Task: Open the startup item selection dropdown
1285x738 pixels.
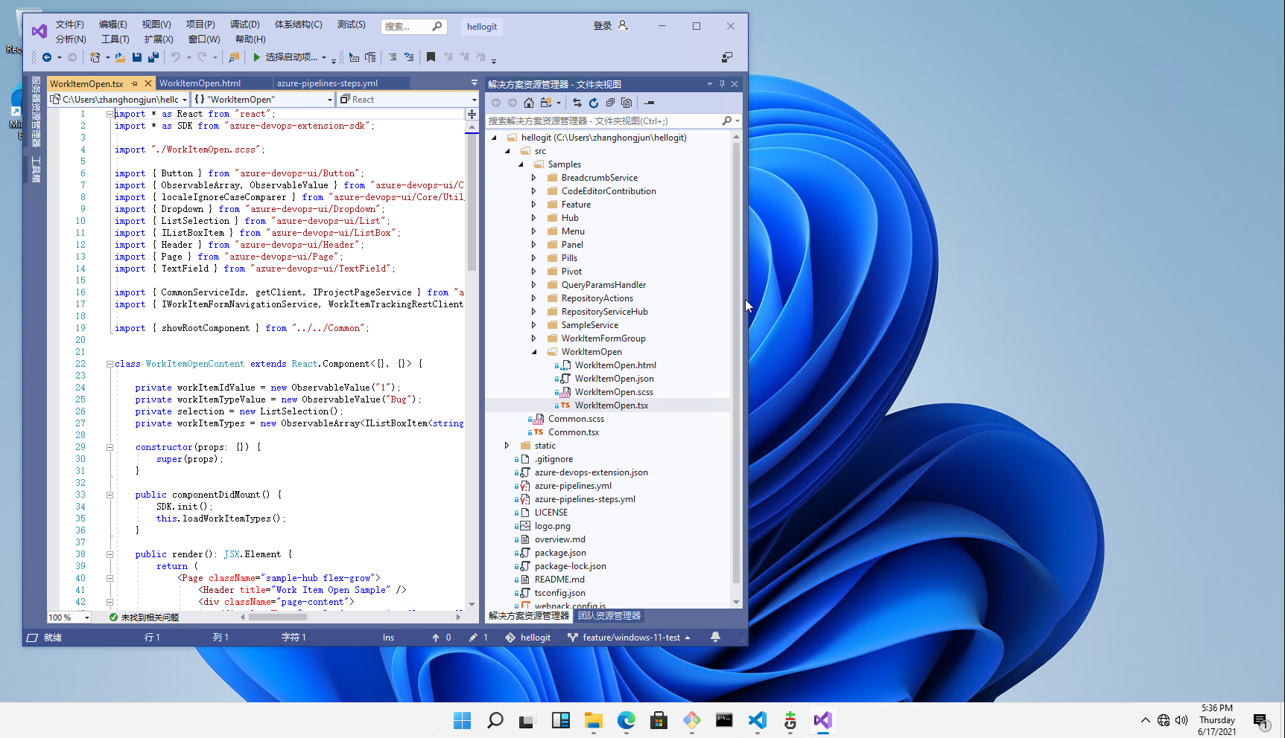Action: pyautogui.click(x=324, y=57)
